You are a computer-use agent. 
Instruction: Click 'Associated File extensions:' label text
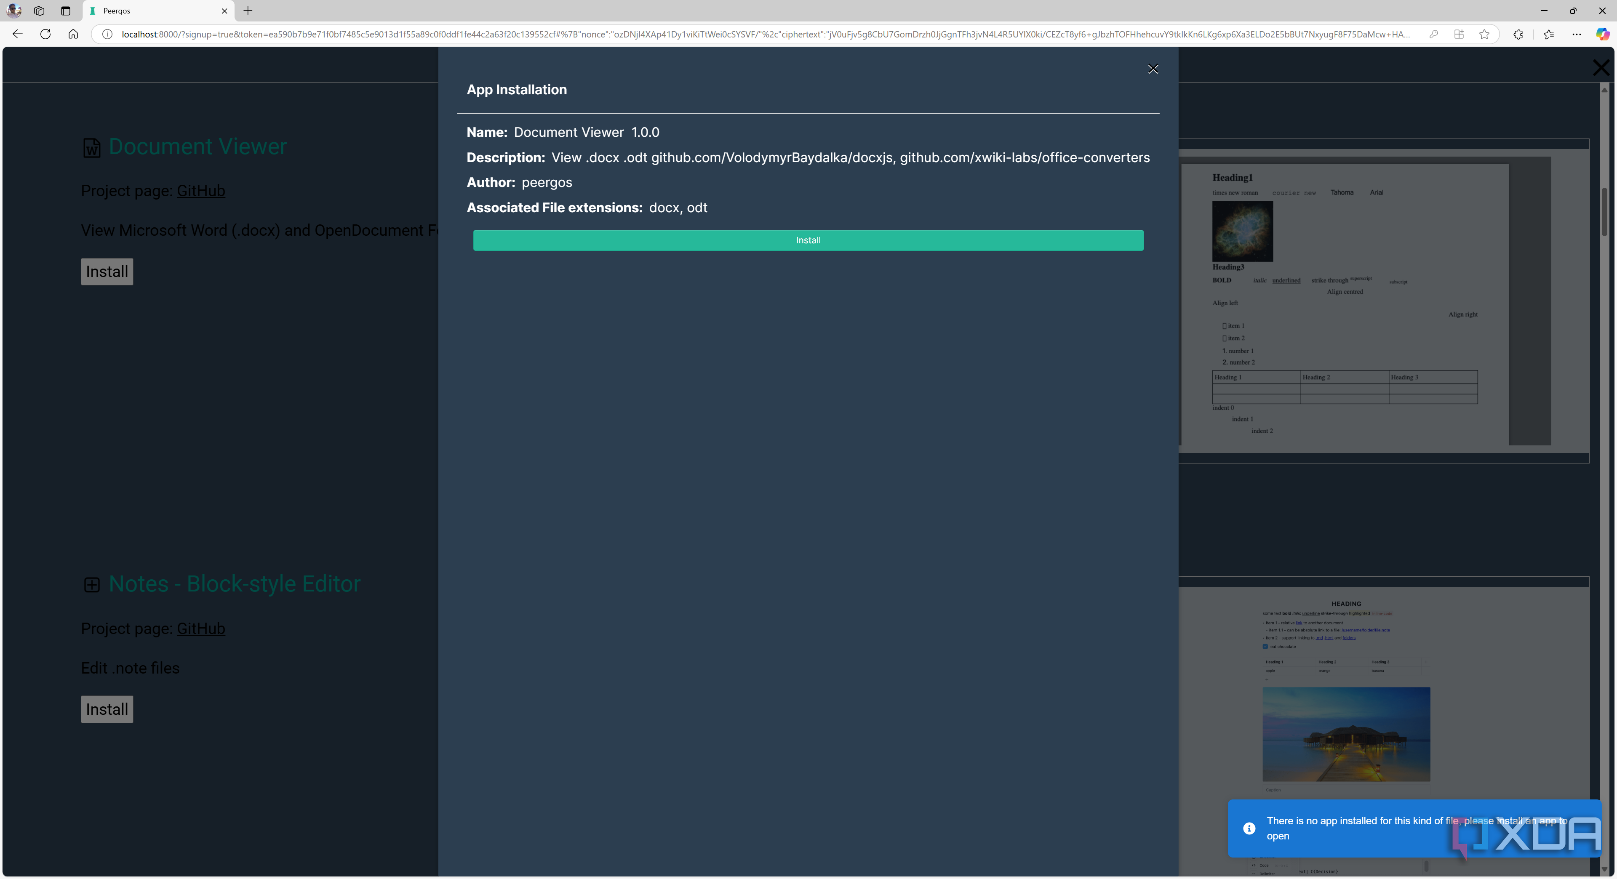[x=554, y=208]
